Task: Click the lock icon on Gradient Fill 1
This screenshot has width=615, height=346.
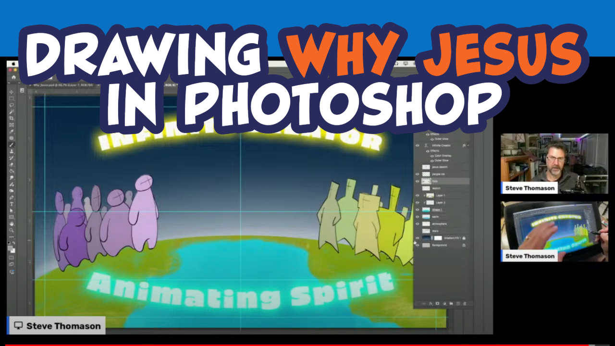Action: (464, 237)
